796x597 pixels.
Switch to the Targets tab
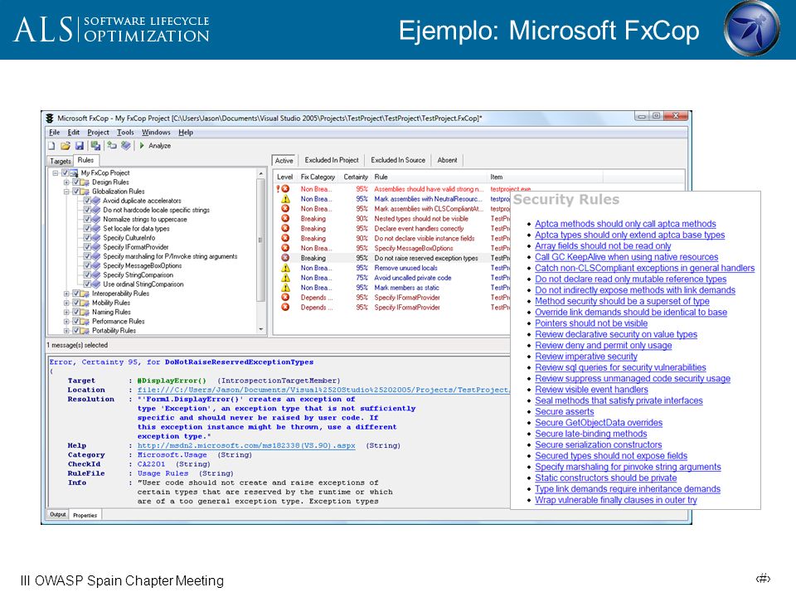60,161
